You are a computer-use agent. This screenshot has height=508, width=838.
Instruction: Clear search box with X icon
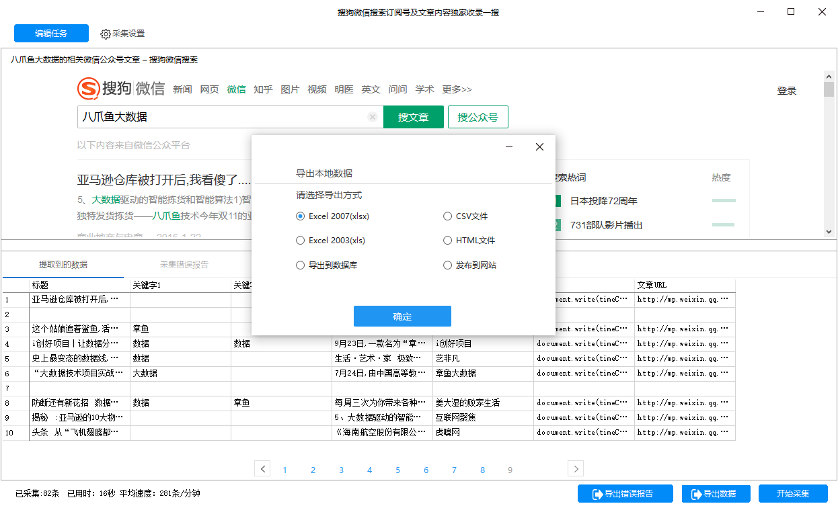click(x=372, y=117)
